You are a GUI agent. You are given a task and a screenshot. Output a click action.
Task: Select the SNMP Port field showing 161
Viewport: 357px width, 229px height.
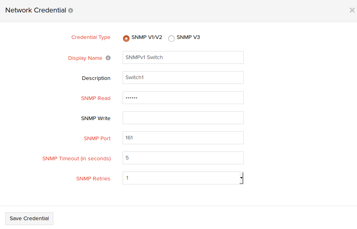click(183, 138)
